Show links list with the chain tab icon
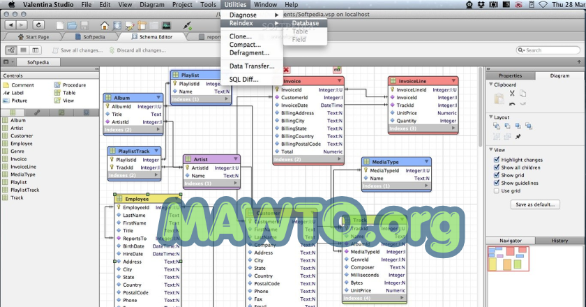 pos(37,112)
